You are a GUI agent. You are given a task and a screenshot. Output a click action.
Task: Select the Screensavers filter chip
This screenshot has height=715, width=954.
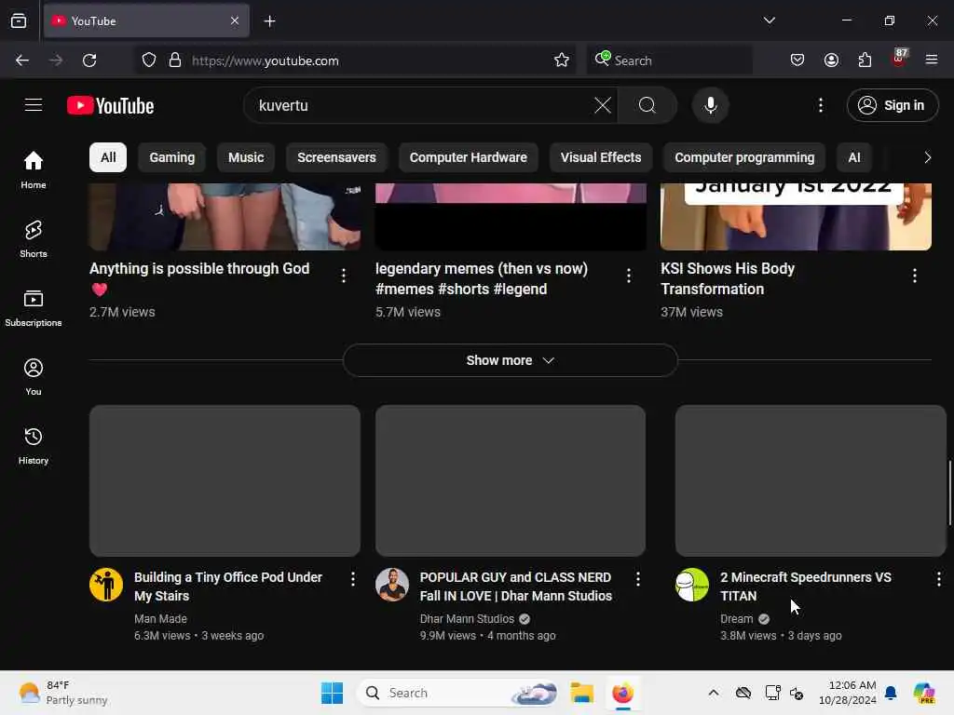[336, 157]
